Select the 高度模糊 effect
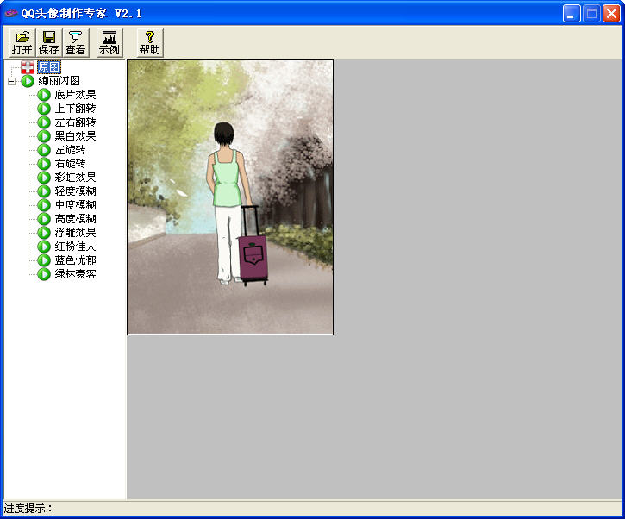Viewport: 625px width, 519px height. point(75,219)
